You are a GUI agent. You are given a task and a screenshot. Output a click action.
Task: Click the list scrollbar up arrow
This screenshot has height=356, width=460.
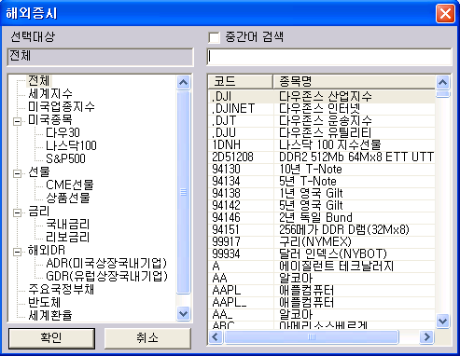[x=442, y=83]
